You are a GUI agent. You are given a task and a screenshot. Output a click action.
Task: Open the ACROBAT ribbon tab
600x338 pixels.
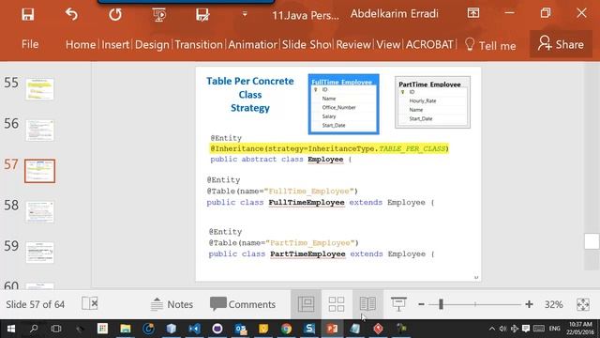(429, 44)
